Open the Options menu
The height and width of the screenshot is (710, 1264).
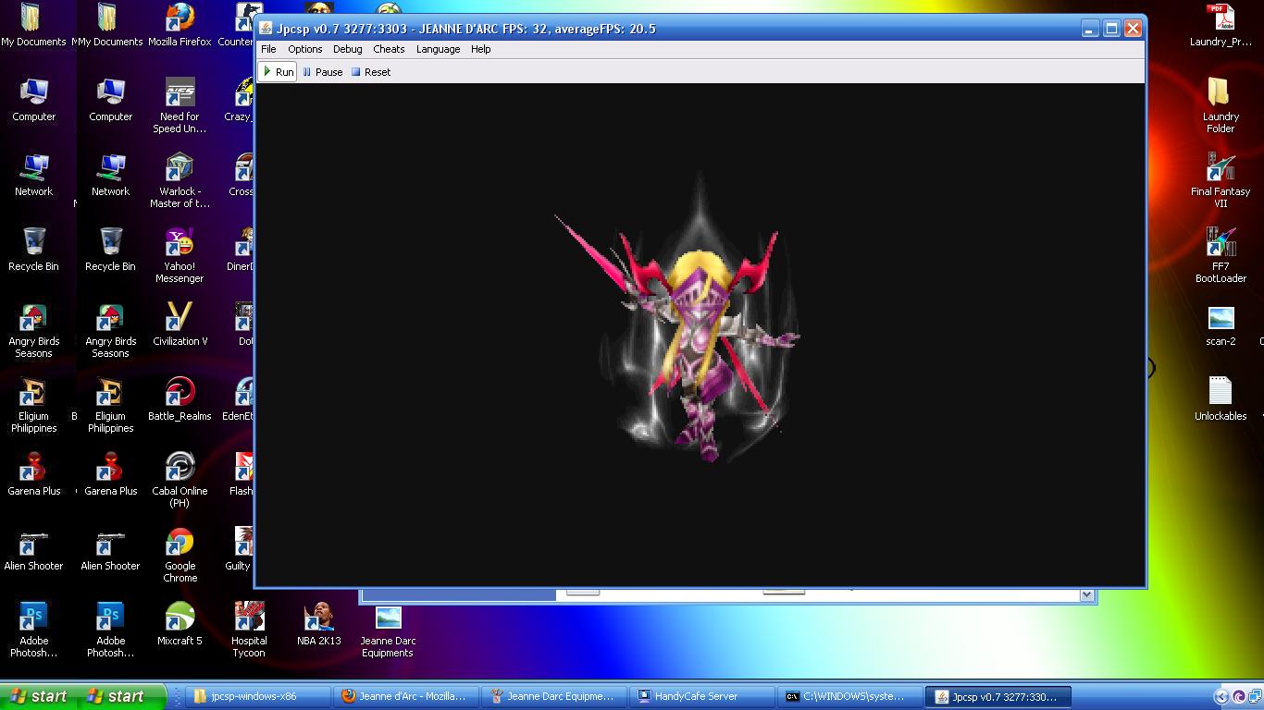coord(304,49)
